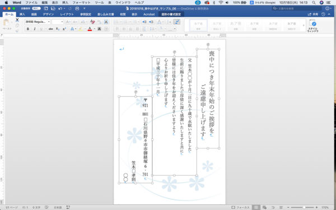336x210 pixels.
Task: Click the print icon in title bar
Action: [x=77, y=8]
